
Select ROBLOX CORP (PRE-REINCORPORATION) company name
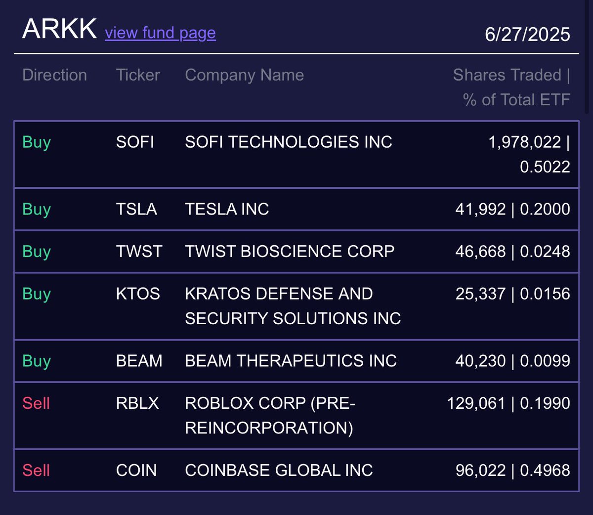click(270, 416)
